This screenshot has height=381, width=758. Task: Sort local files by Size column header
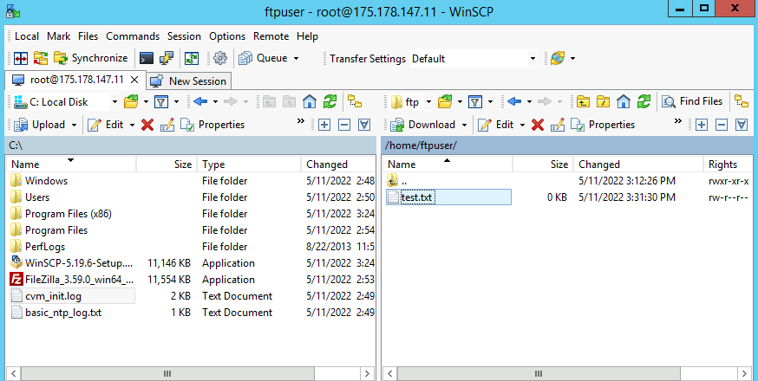(166, 165)
